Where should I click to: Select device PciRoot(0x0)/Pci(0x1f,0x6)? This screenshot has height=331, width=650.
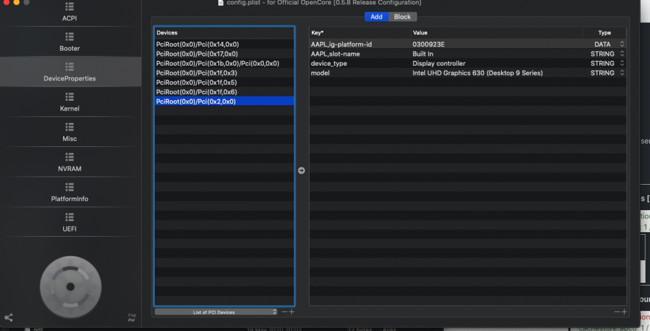click(224, 92)
